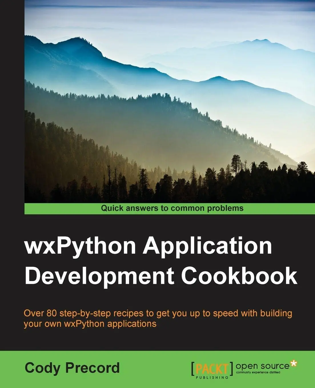Click the misty mountain cover photograph
The image size is (315, 388).
click(x=170, y=101)
